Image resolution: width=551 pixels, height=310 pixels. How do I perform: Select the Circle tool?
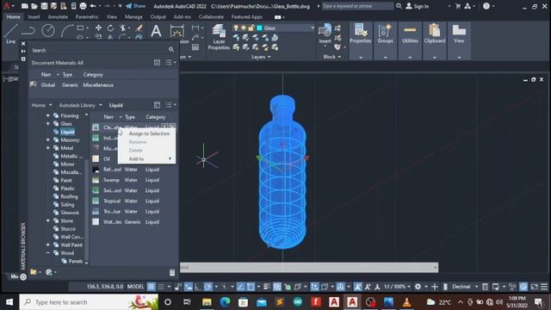(x=48, y=31)
